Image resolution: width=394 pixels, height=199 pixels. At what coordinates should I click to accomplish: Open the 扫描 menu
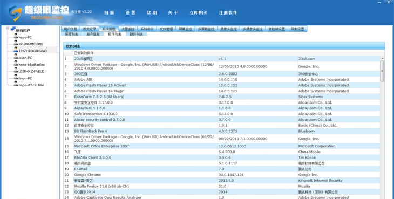(109, 12)
